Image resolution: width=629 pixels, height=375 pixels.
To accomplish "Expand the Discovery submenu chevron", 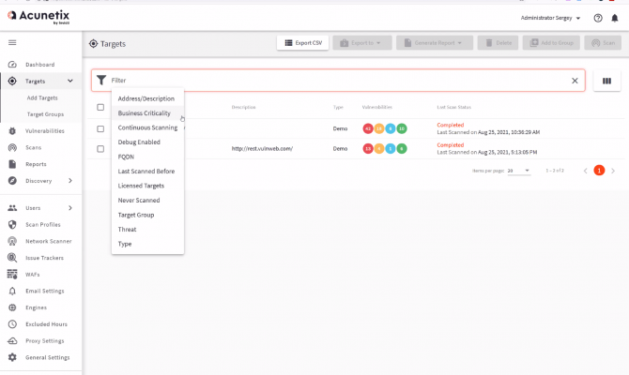I will point(70,181).
